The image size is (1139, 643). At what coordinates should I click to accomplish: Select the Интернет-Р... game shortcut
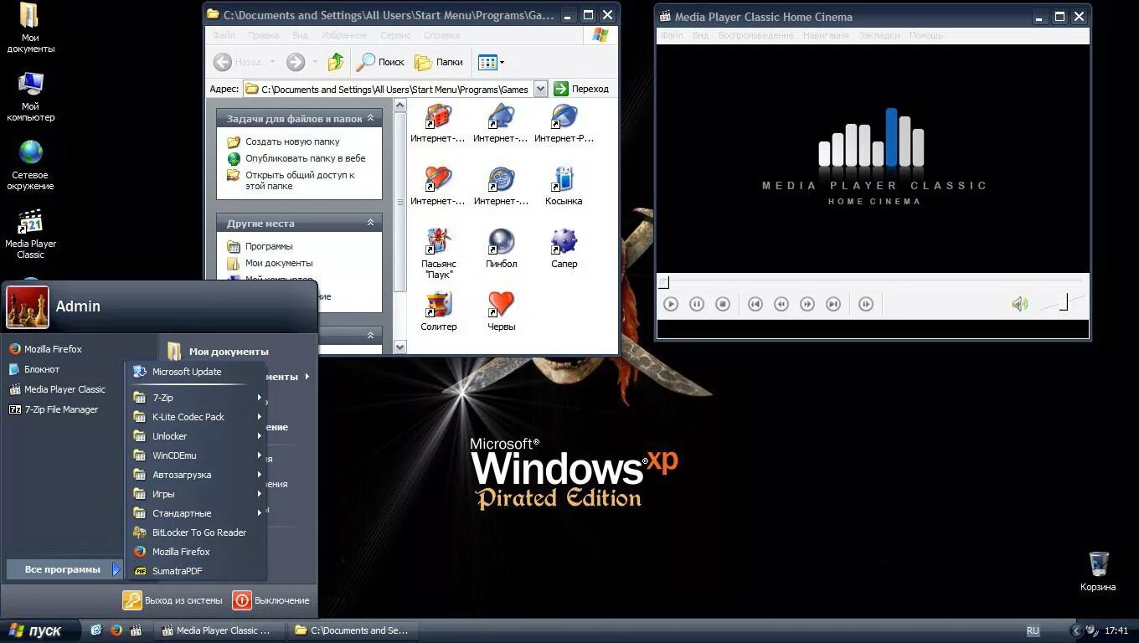coord(564,123)
